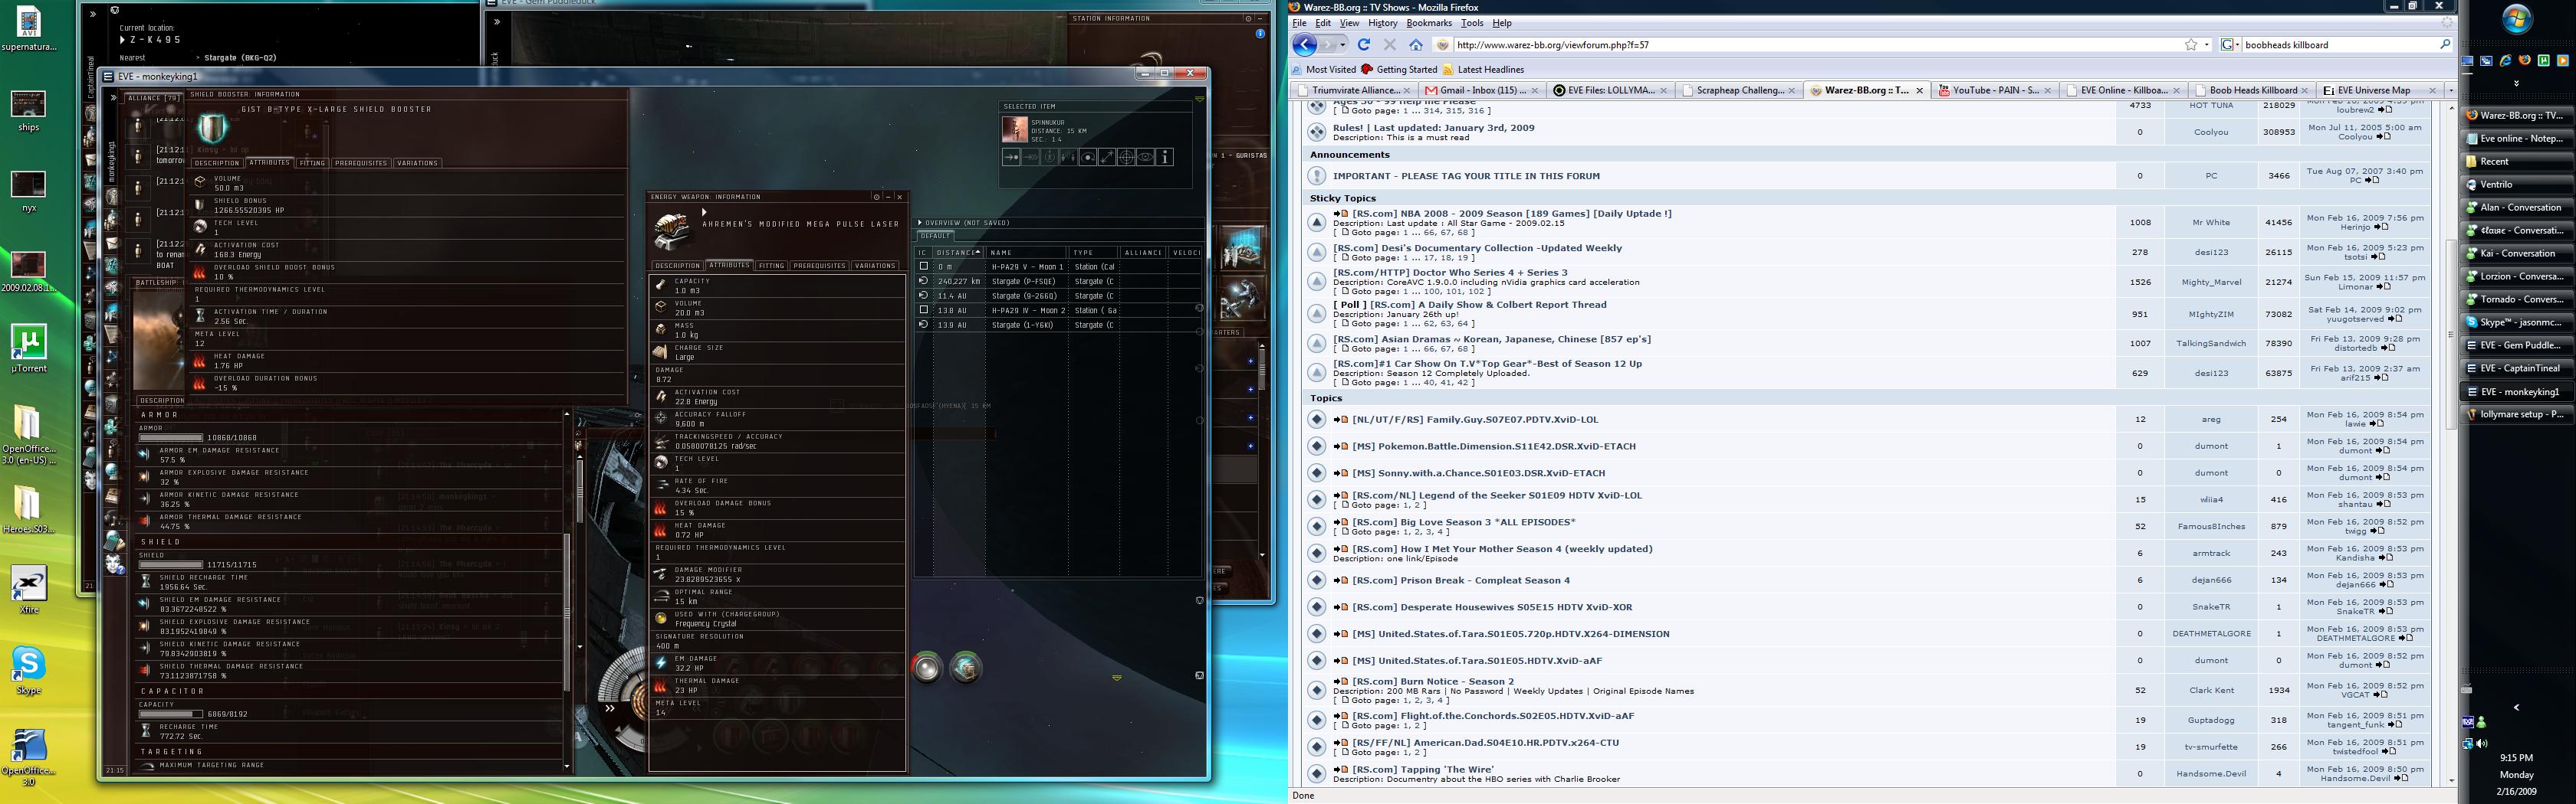Open Variations tab in Shield Booster info

pos(417,163)
